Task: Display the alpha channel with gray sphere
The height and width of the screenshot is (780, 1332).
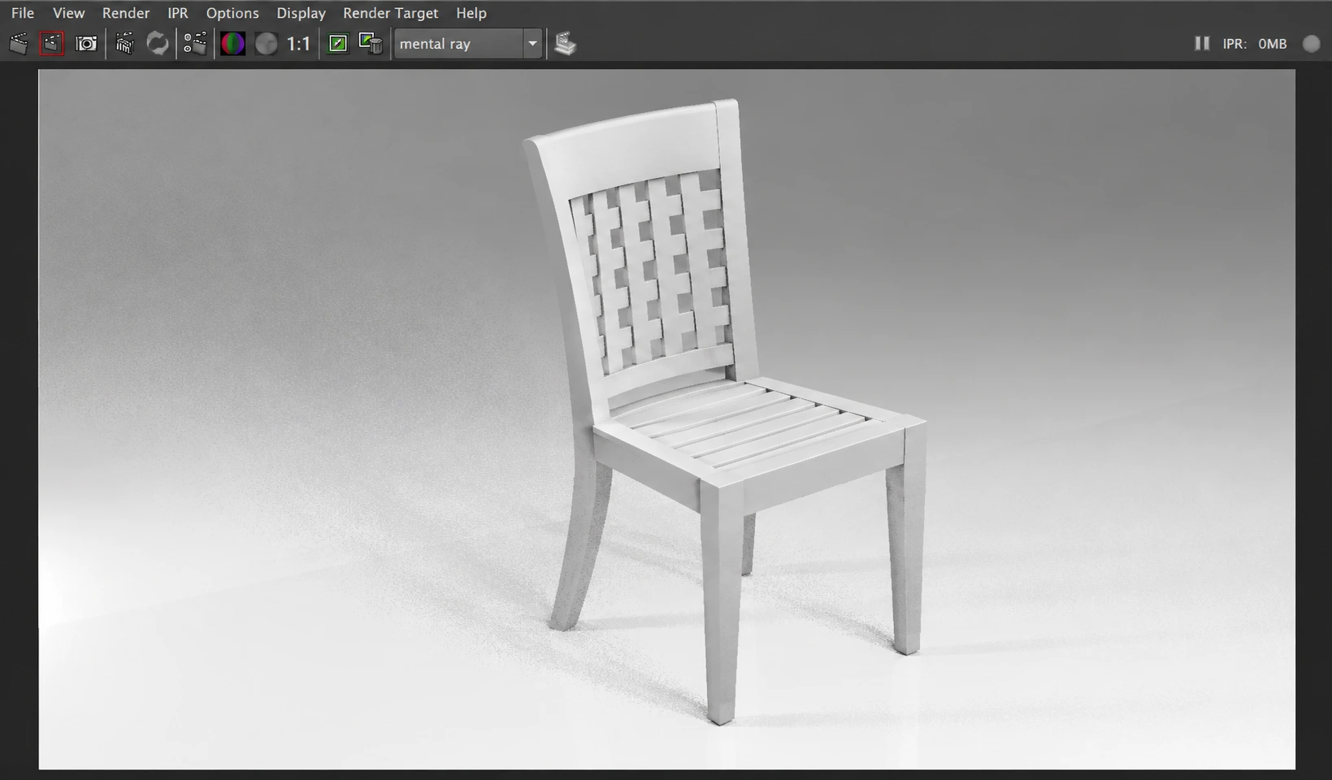Action: 266,44
